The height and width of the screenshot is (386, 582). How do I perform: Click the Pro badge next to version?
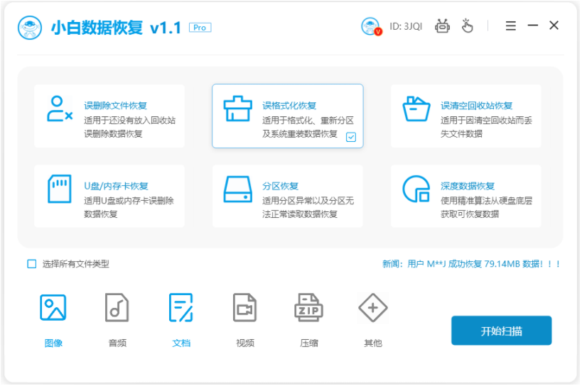tap(200, 28)
